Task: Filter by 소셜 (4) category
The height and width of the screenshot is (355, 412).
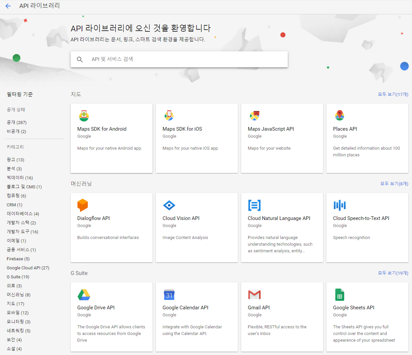Action: point(14,349)
